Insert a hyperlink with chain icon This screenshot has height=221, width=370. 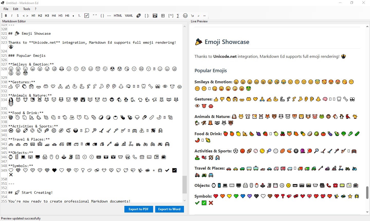coord(139,16)
